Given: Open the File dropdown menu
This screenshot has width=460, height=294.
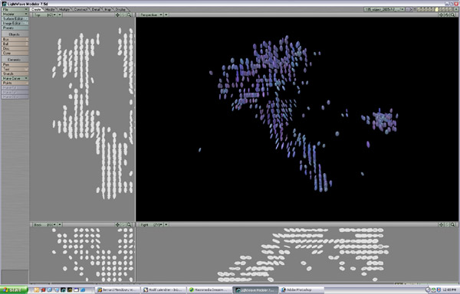Looking at the screenshot, I should (15, 9).
